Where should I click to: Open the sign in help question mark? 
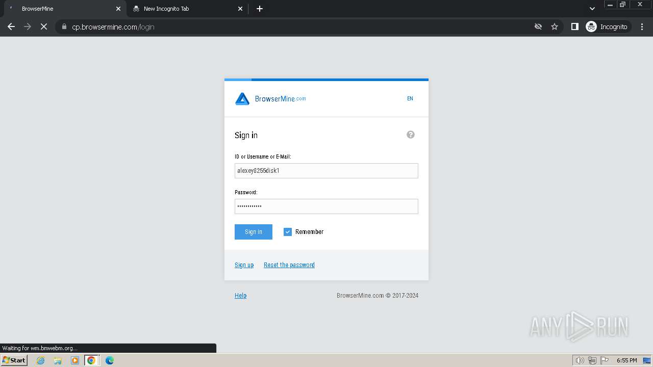click(x=411, y=135)
